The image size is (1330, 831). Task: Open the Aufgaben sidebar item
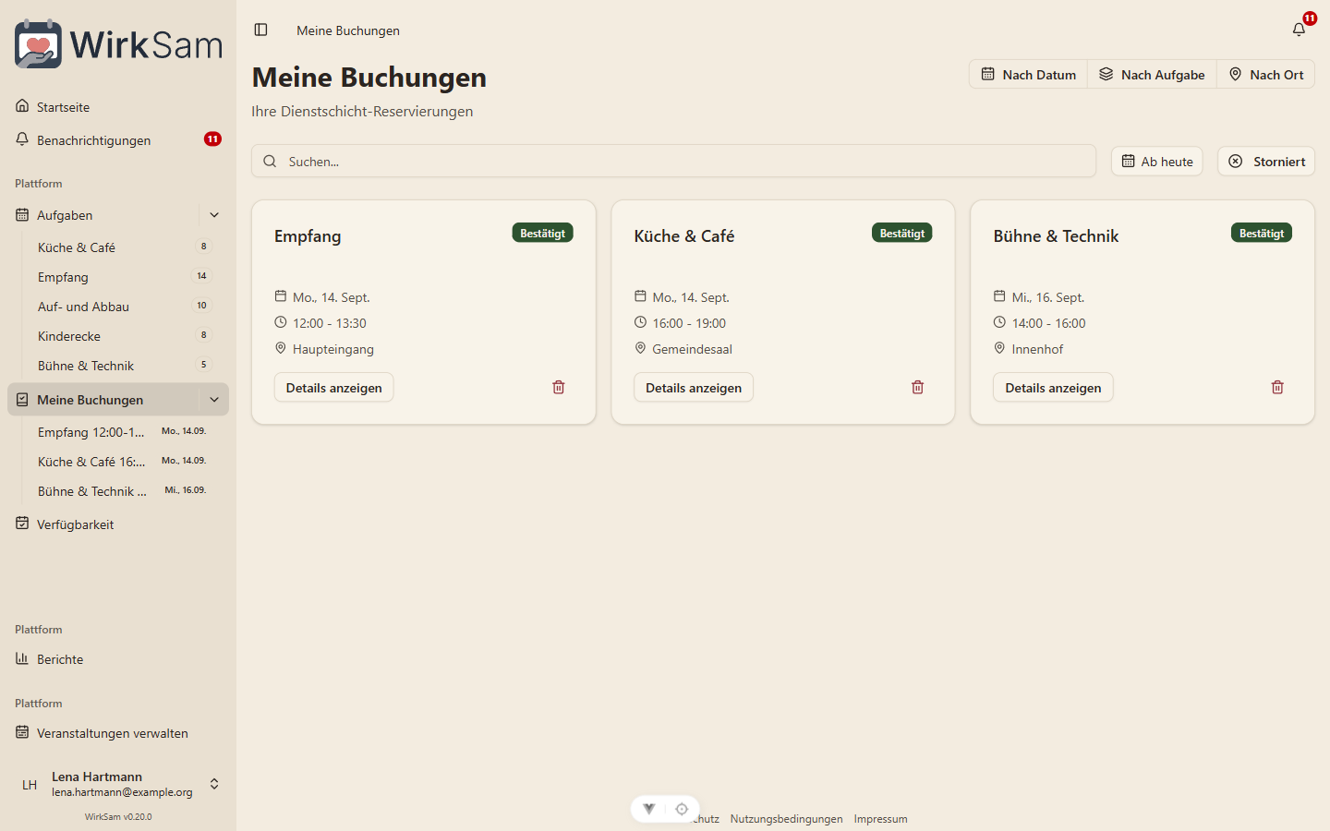(103, 215)
